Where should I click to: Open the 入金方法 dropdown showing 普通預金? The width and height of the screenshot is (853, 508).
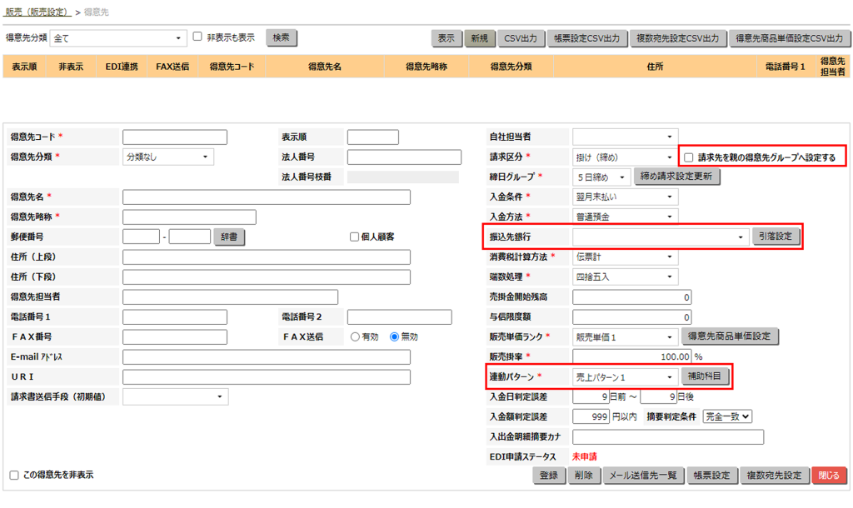625,217
